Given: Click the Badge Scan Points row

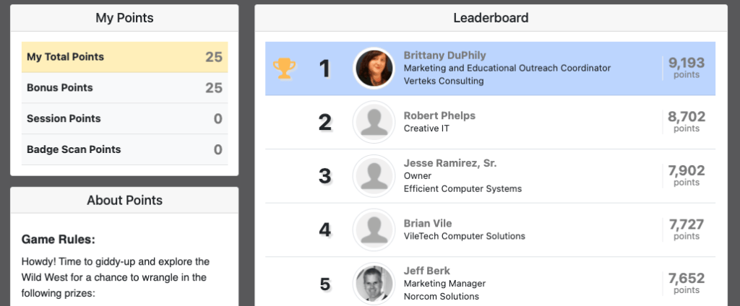Looking at the screenshot, I should (124, 150).
